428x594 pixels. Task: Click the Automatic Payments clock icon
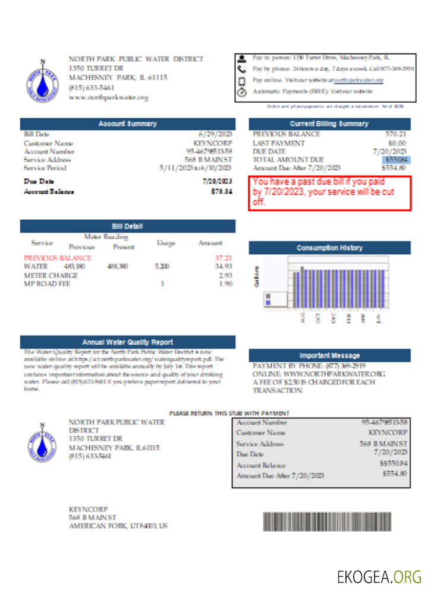(x=242, y=92)
